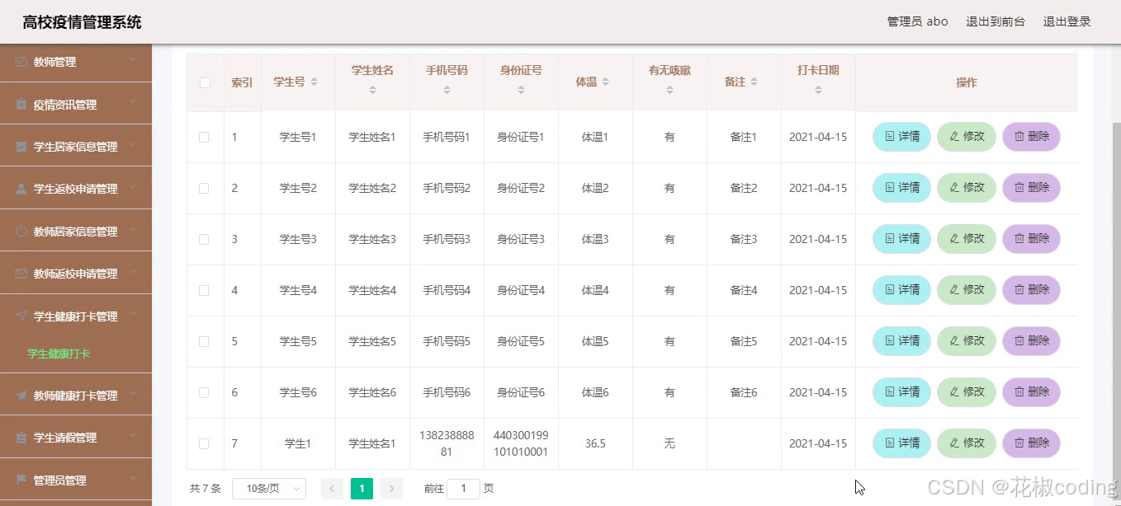This screenshot has width=1121, height=506.
Task: Sort by 手机号码 using its sort arrows
Action: pyautogui.click(x=447, y=90)
